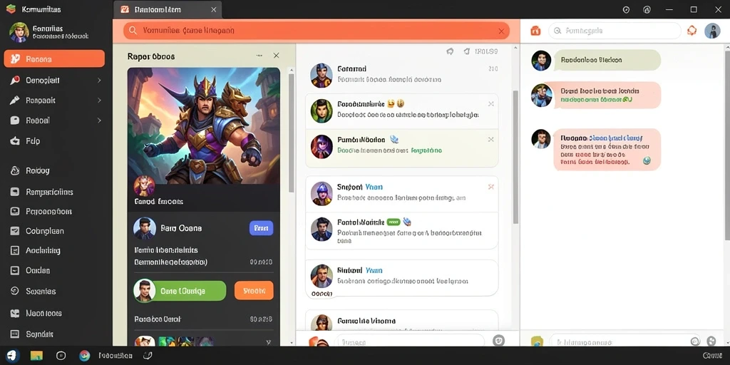The image size is (730, 365).
Task: Click the middle message list vertical scrollbar
Action: click(x=515, y=157)
